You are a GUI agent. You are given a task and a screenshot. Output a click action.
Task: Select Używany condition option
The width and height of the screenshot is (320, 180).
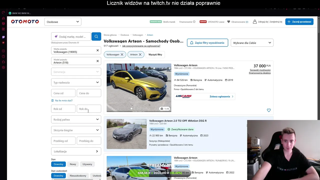click(87, 164)
